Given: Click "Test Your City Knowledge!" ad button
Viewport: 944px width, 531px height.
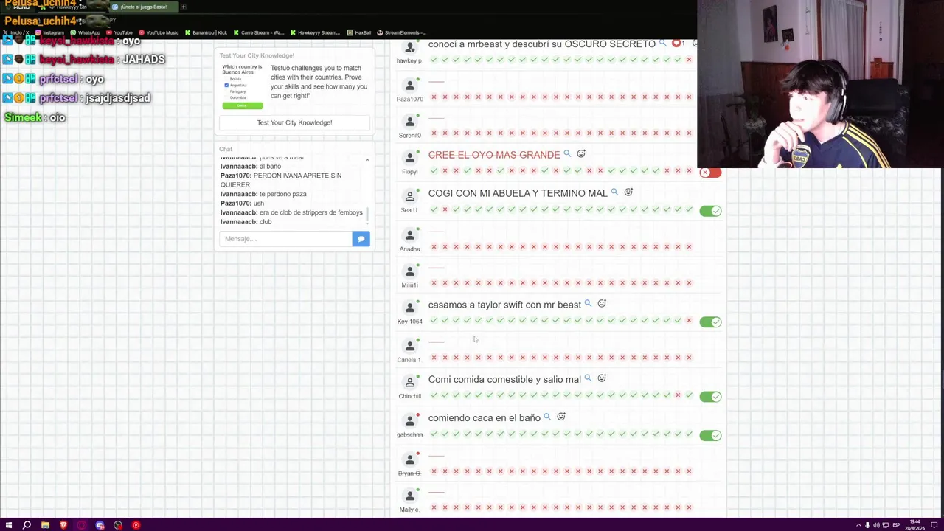Looking at the screenshot, I should tap(294, 122).
